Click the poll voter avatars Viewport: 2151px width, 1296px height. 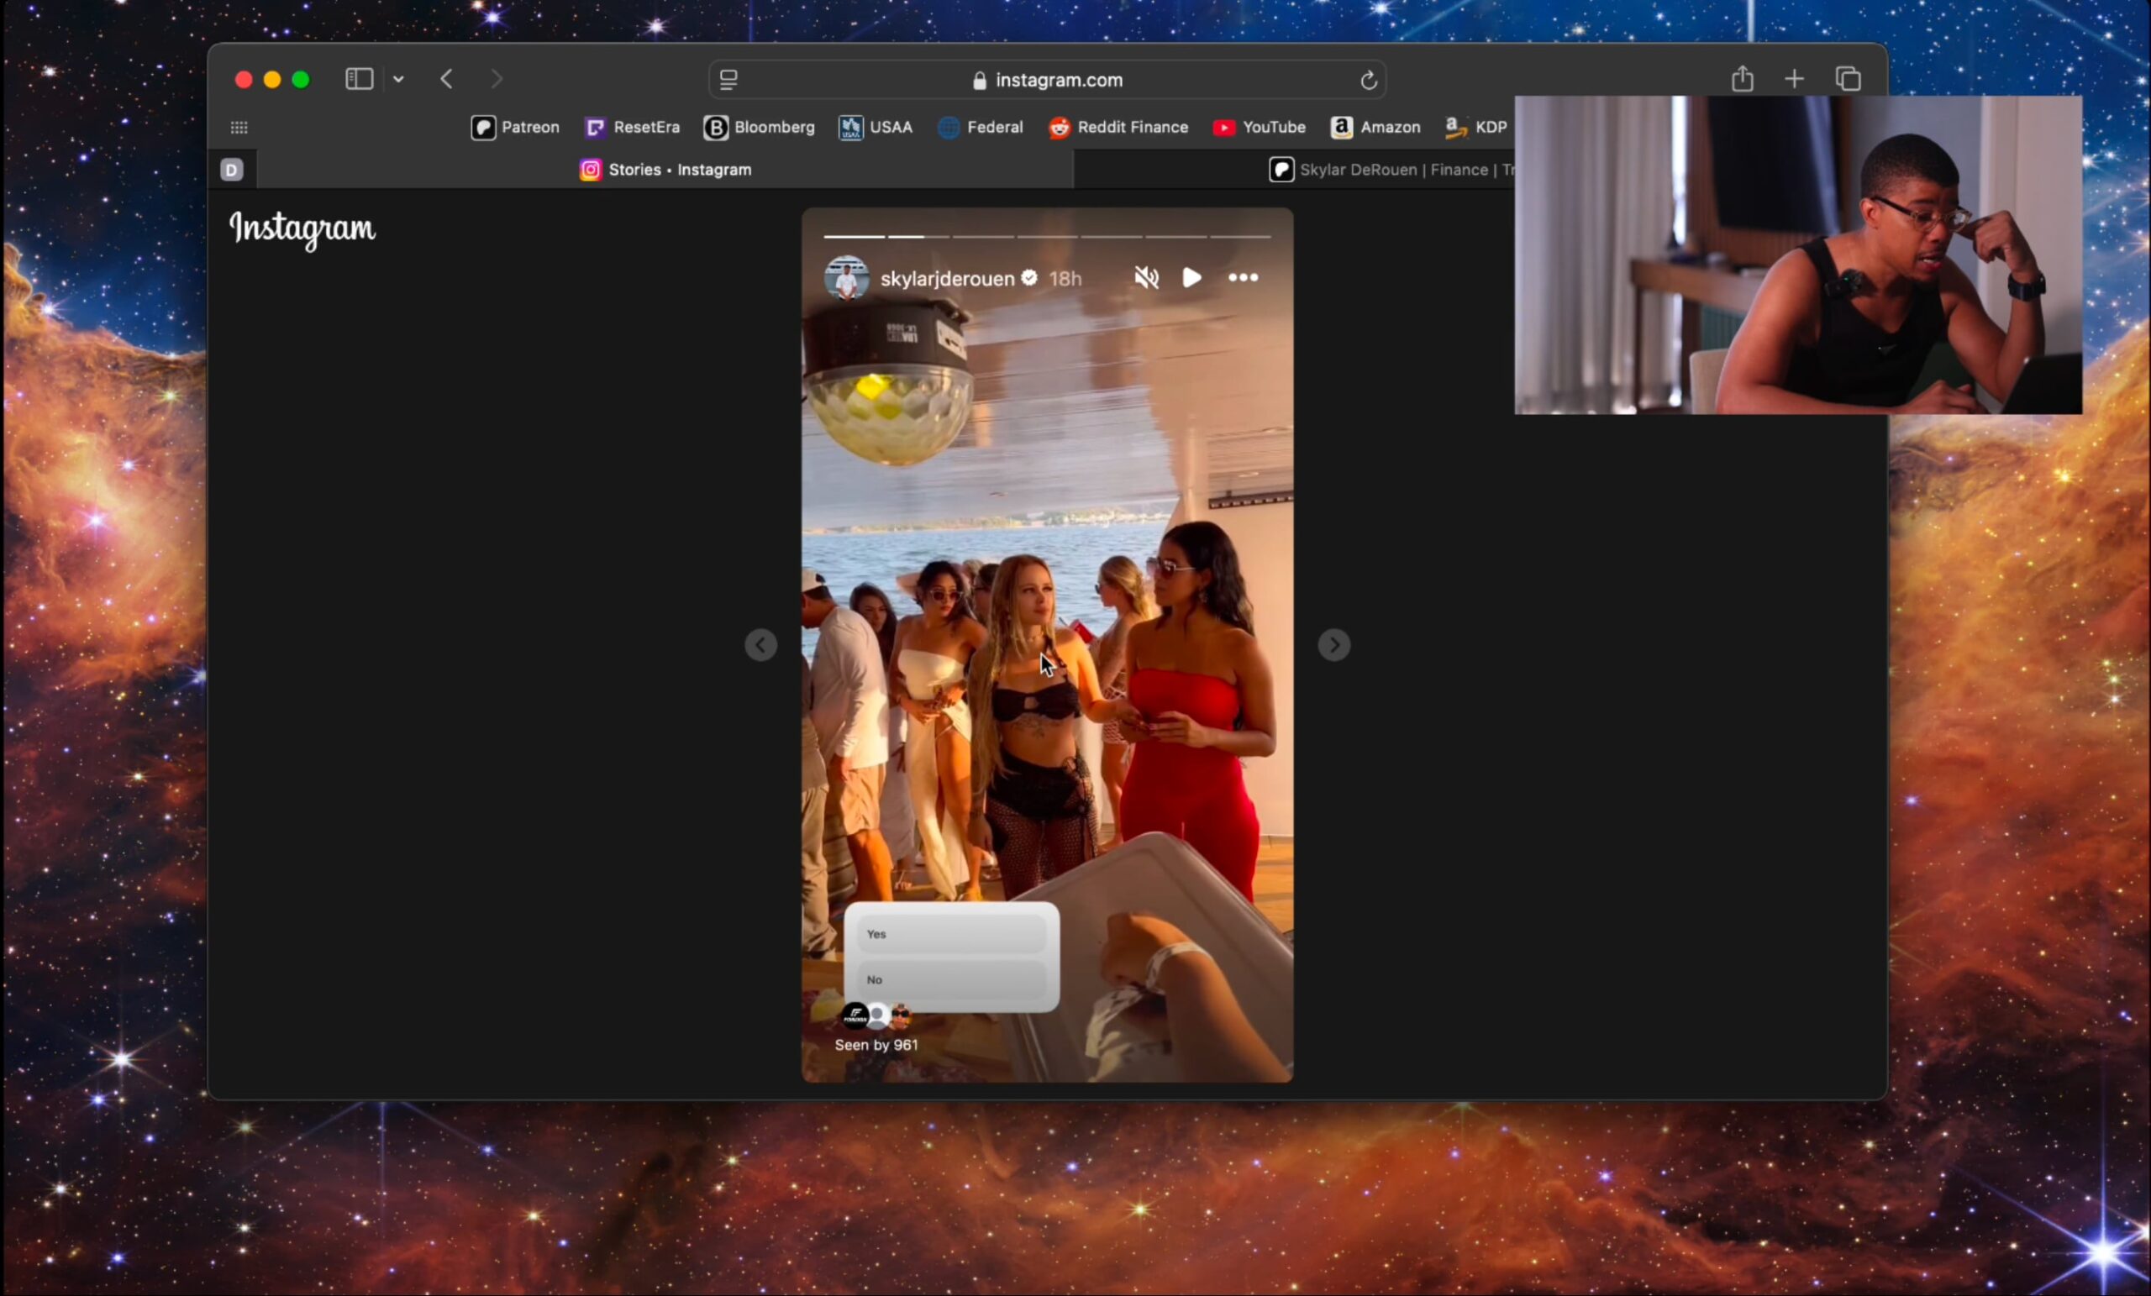pyautogui.click(x=876, y=1015)
